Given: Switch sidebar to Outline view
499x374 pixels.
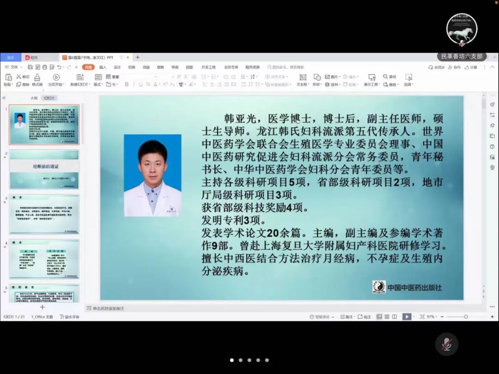Looking at the screenshot, I should point(34,98).
